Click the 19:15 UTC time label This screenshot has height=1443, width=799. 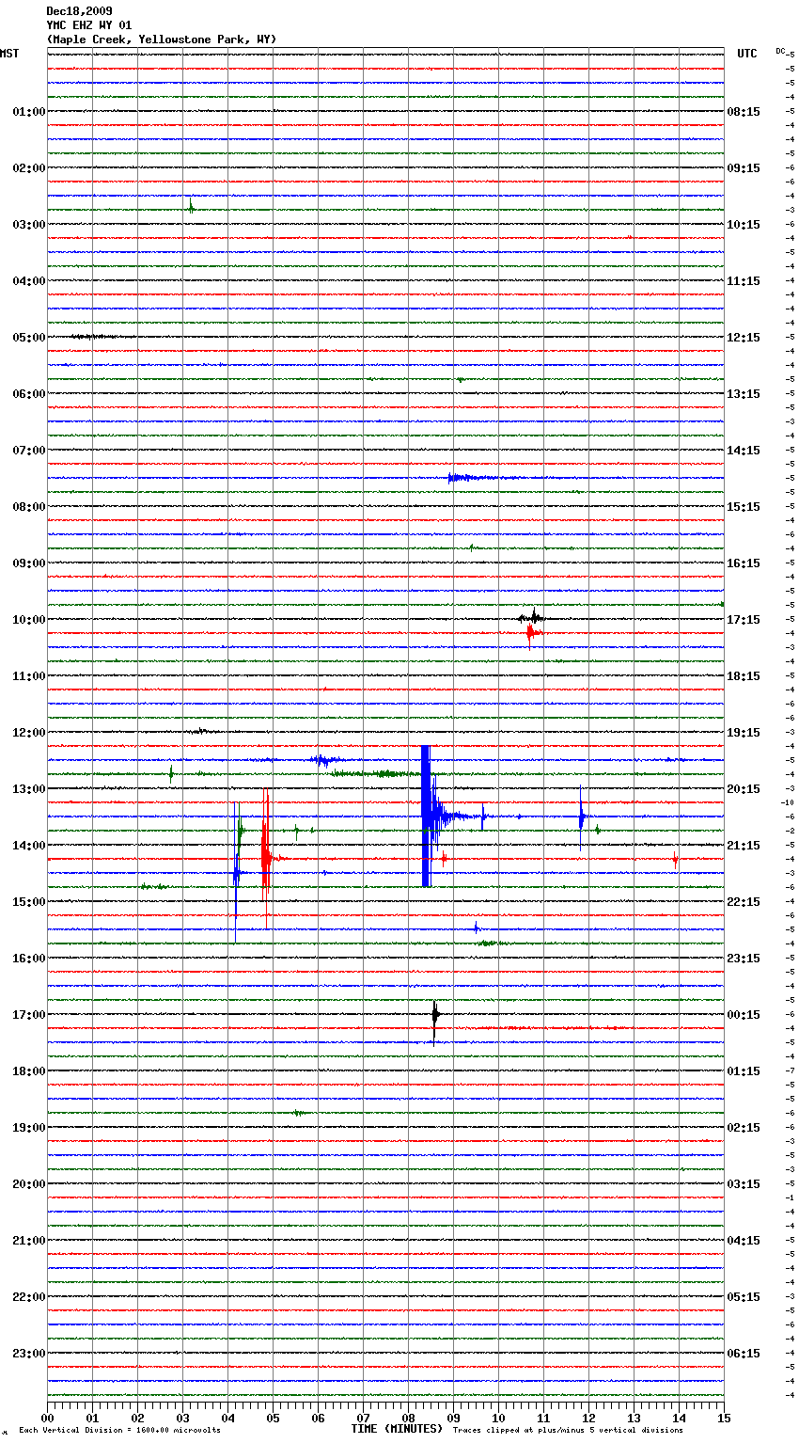(744, 733)
